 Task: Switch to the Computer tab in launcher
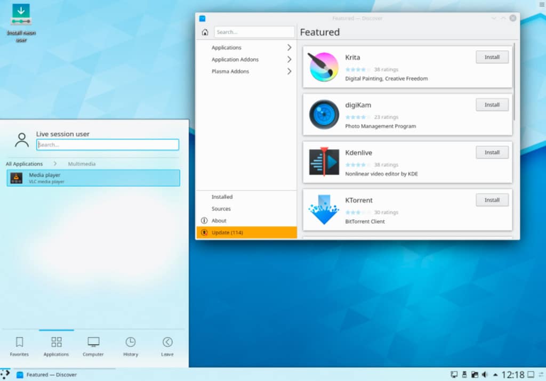coord(93,347)
